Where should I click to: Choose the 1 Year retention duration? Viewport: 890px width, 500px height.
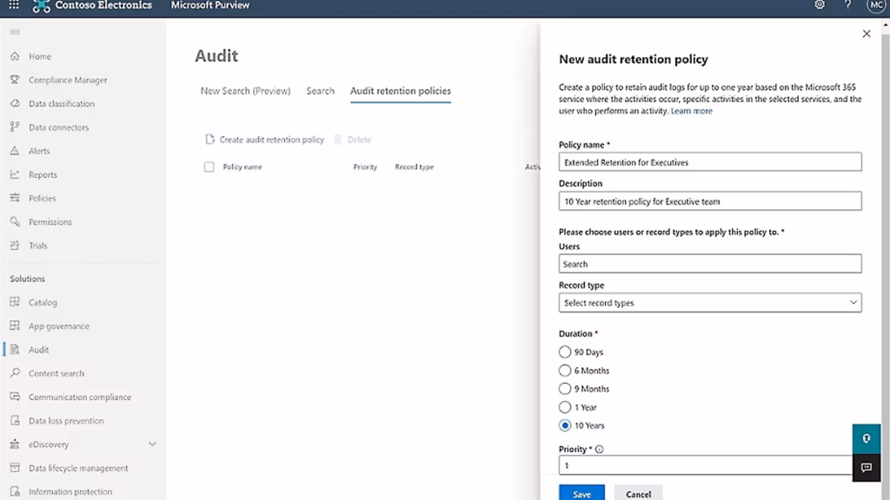click(x=564, y=407)
